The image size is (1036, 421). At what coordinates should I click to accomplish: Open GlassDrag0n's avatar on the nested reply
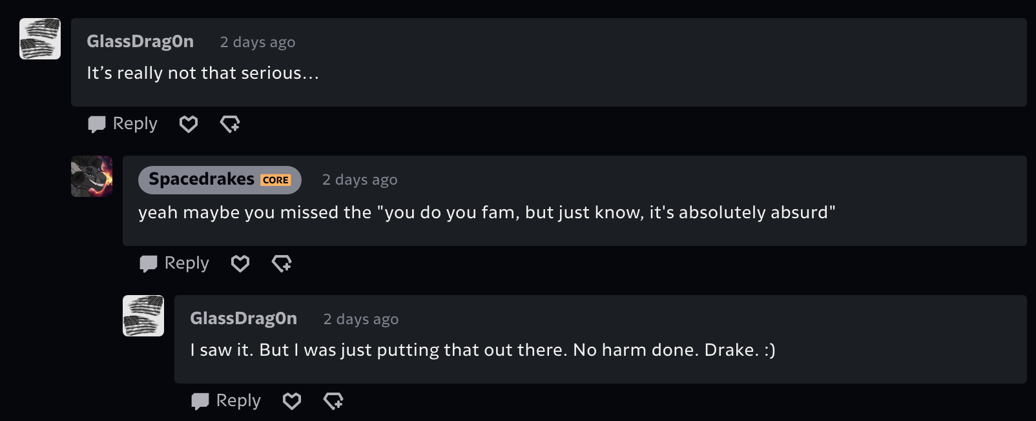tap(143, 316)
